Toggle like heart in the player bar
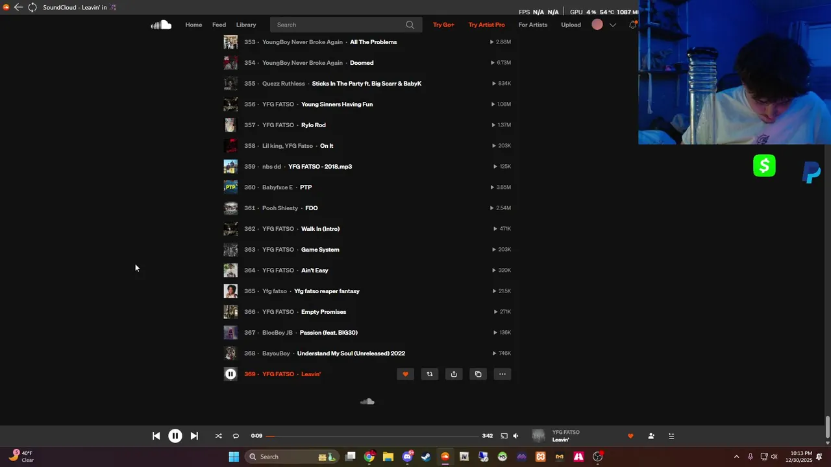 (x=630, y=436)
